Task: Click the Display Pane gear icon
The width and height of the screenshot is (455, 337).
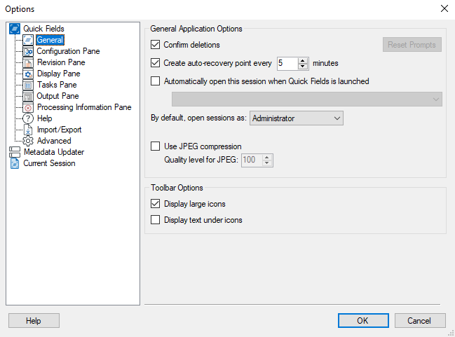Action: [28, 74]
